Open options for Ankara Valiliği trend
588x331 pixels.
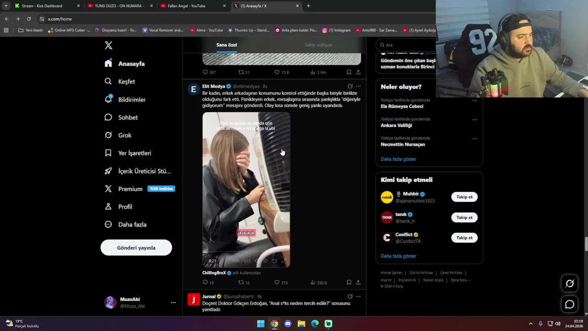coord(475,120)
